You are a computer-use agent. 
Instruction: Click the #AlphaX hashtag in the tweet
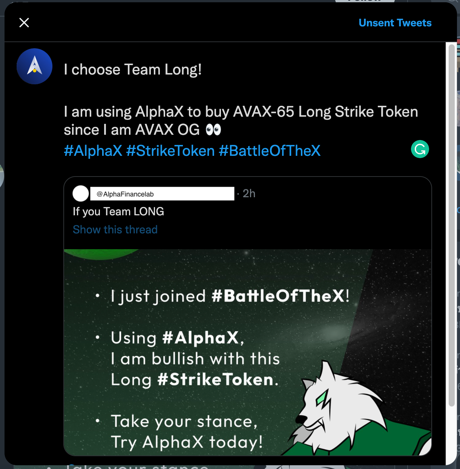pyautogui.click(x=93, y=151)
